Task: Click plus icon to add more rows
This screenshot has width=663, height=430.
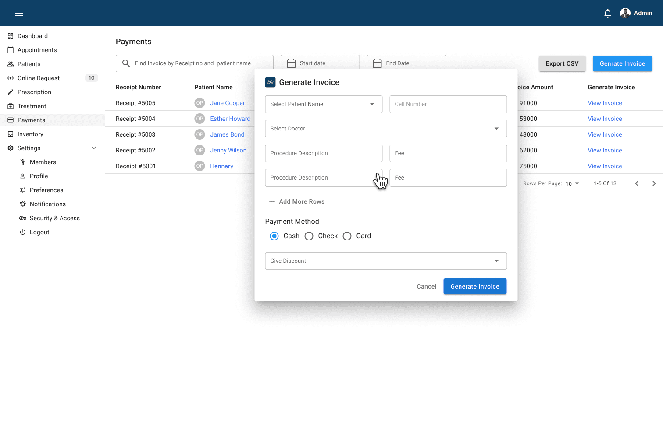Action: [x=272, y=201]
